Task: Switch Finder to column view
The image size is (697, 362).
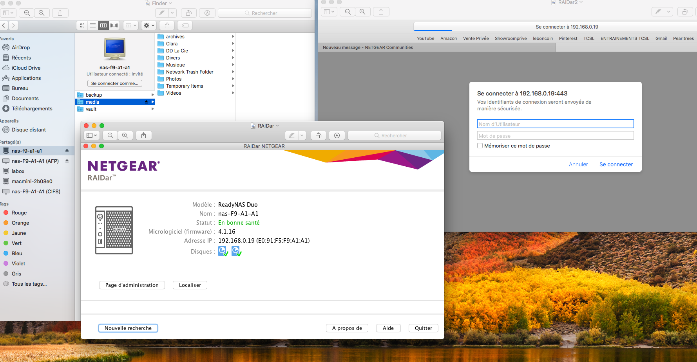Action: (x=103, y=25)
